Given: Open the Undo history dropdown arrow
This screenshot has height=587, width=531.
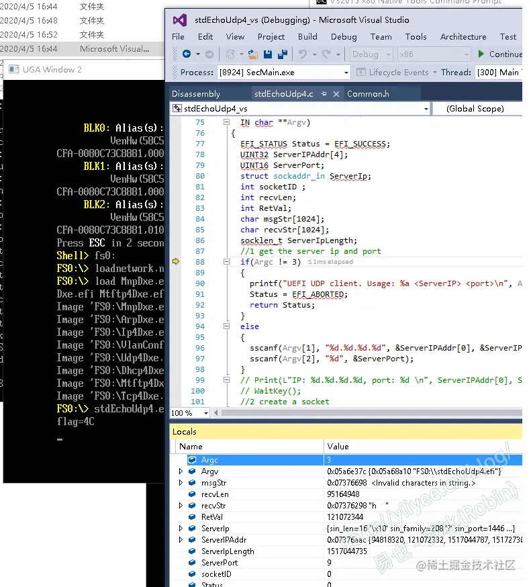Looking at the screenshot, I should (x=315, y=54).
